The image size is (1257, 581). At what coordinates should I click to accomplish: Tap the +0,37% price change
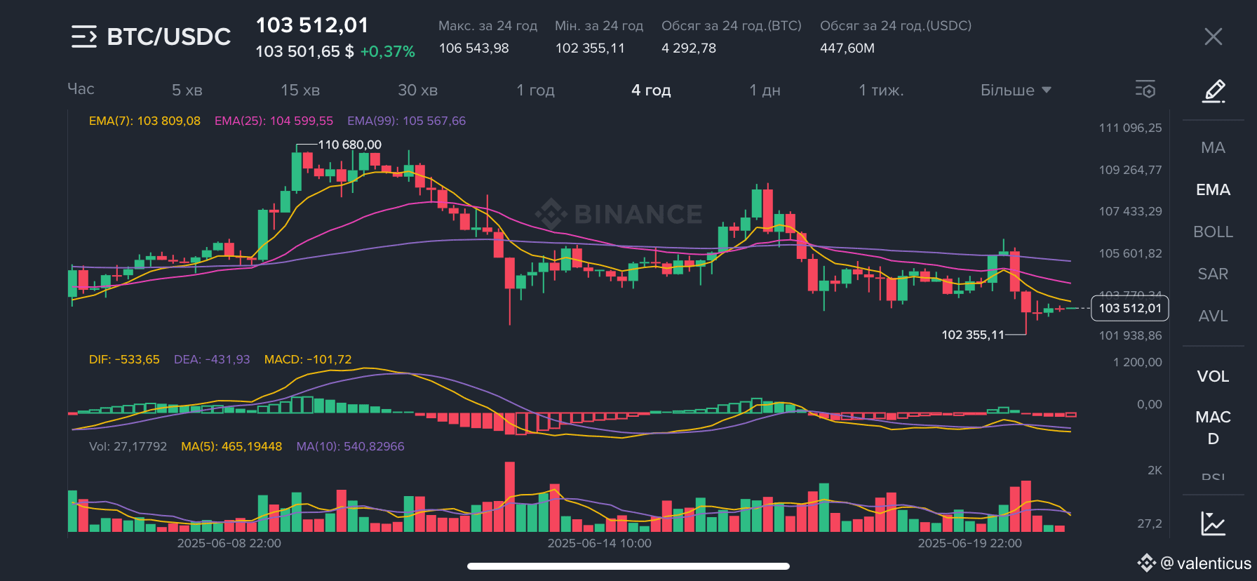387,52
